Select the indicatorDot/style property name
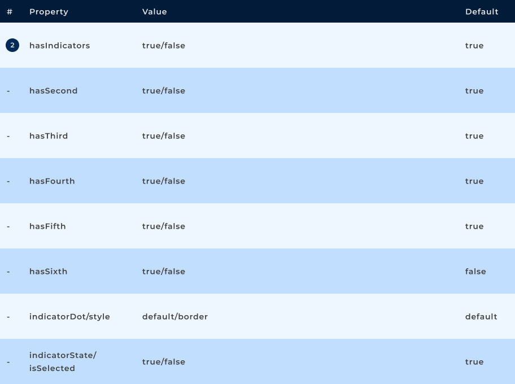The width and height of the screenshot is (515, 384). pyautogui.click(x=69, y=317)
